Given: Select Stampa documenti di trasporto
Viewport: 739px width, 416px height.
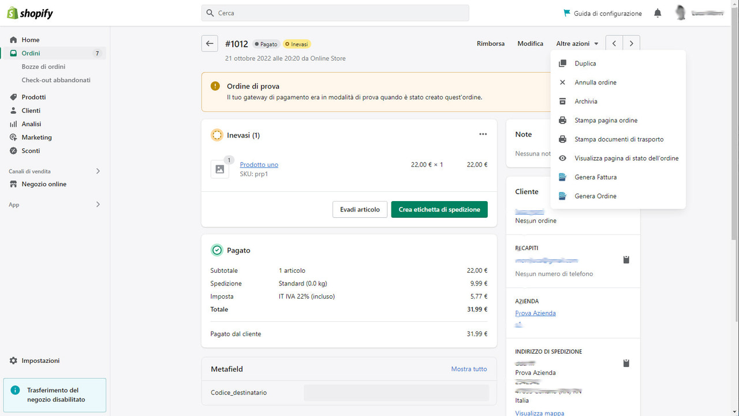Looking at the screenshot, I should tap(618, 139).
